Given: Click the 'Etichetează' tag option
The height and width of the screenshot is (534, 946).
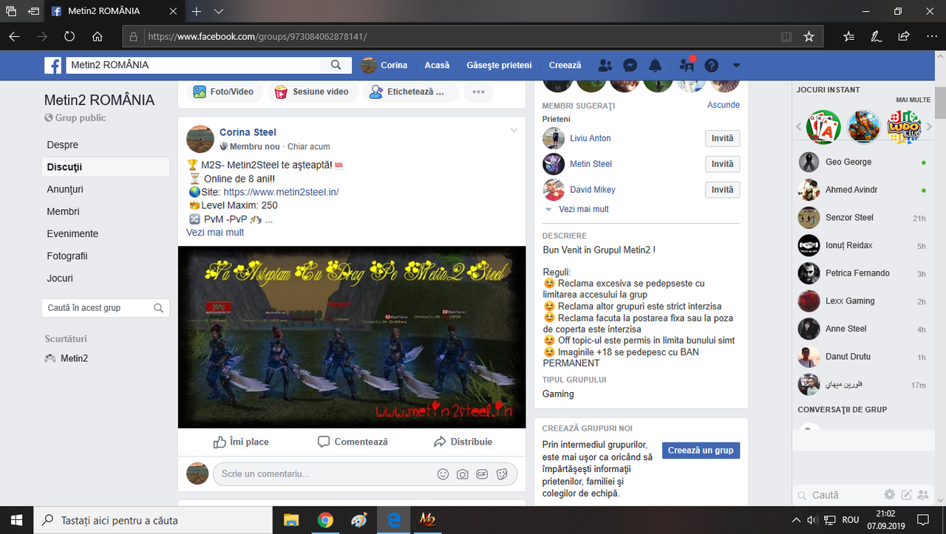Looking at the screenshot, I should pos(410,92).
